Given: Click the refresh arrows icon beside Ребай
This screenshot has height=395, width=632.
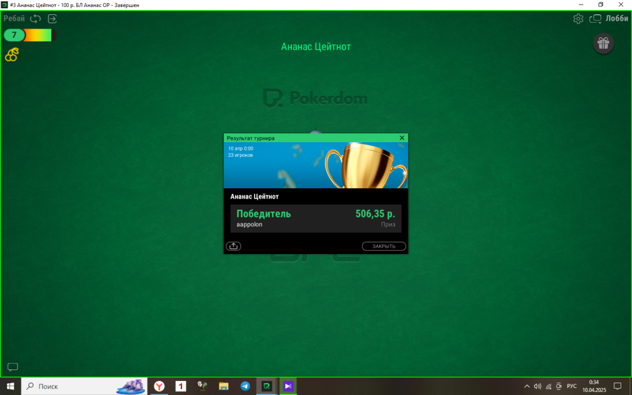Looking at the screenshot, I should (35, 19).
